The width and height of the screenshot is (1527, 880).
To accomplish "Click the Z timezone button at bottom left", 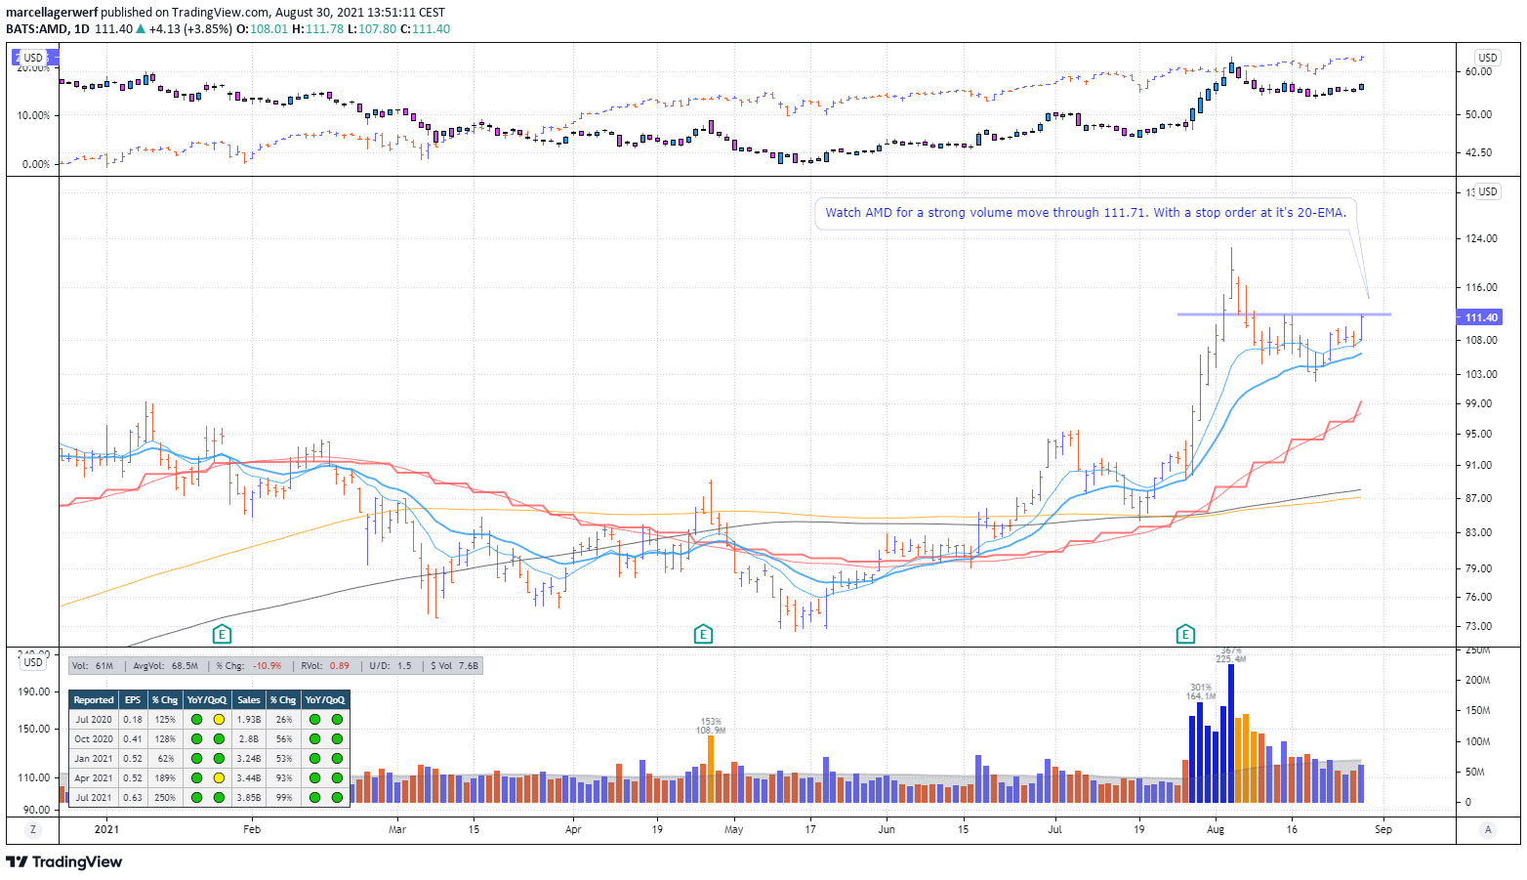I will pyautogui.click(x=33, y=829).
